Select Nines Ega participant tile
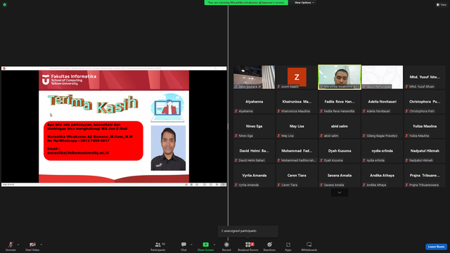This screenshot has width=450, height=253. (x=255, y=126)
